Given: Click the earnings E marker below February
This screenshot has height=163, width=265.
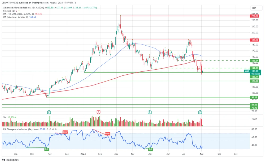Looking at the screenshot, I should click(x=98, y=112).
